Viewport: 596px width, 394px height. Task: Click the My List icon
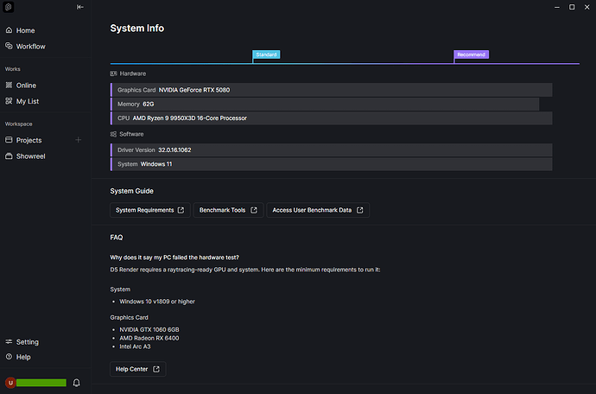point(9,101)
